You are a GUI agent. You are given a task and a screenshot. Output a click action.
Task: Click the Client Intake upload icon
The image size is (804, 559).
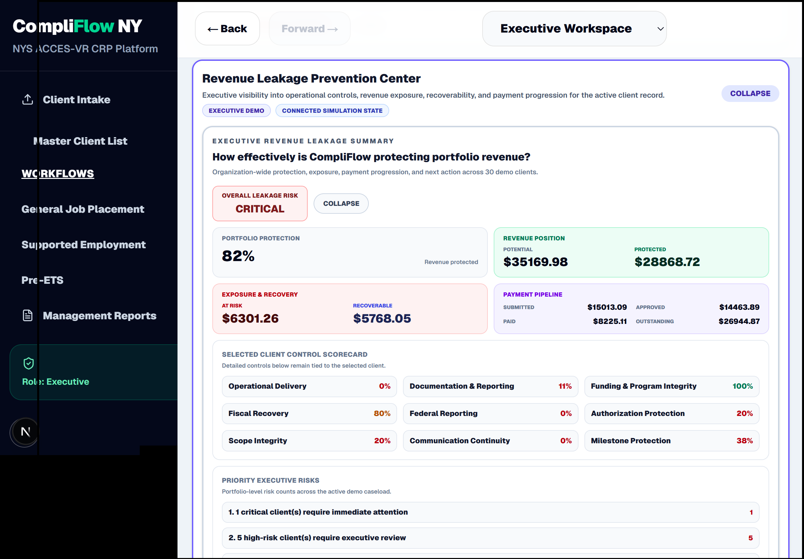click(x=28, y=100)
